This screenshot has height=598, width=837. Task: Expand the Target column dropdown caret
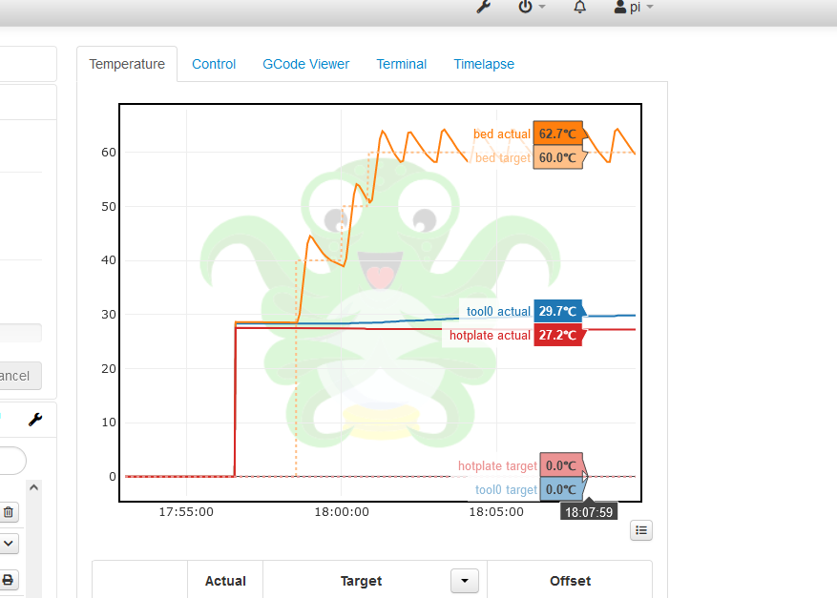(x=465, y=581)
